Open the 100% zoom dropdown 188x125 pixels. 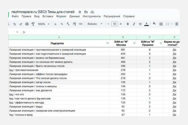point(43,24)
